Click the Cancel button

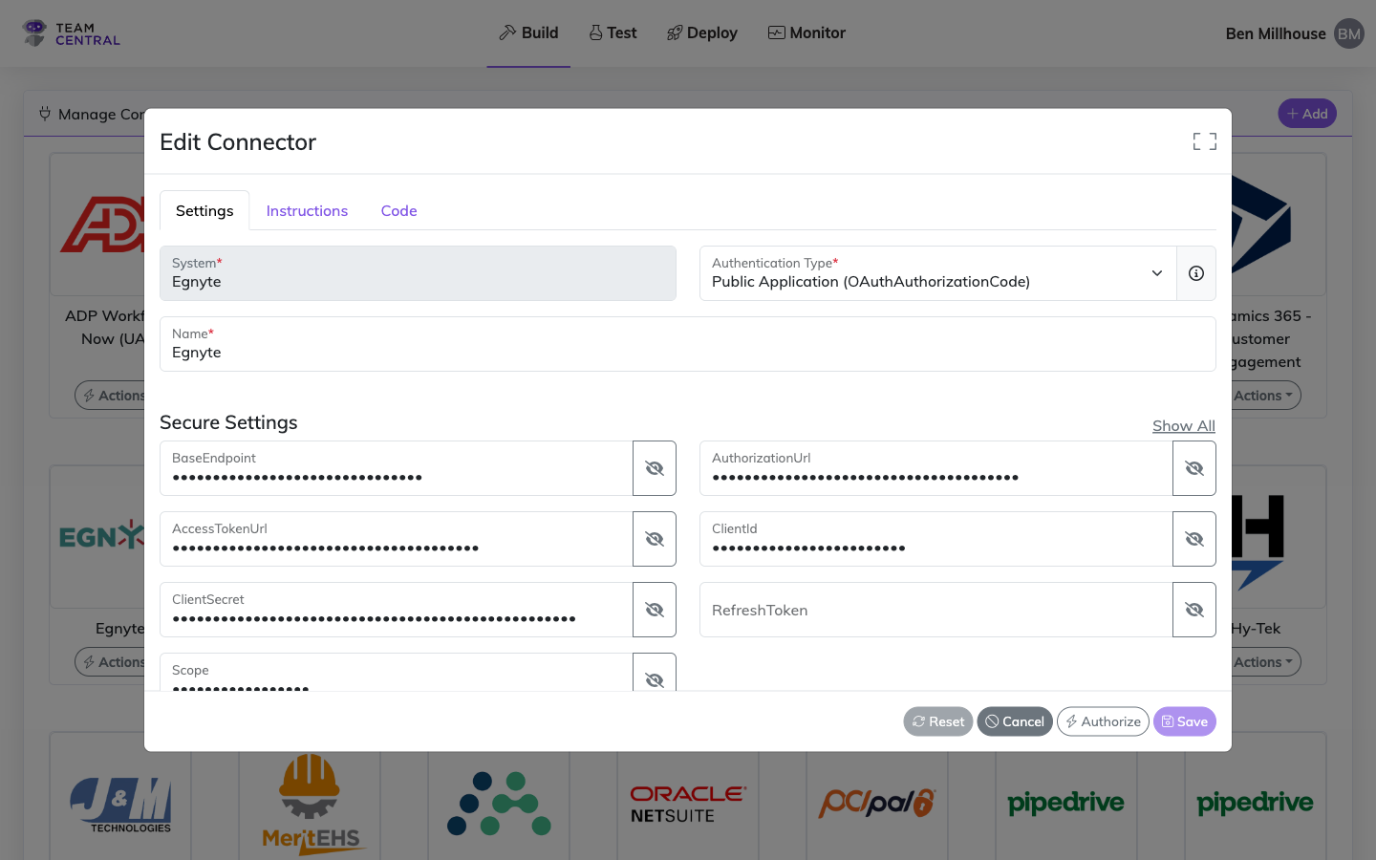point(1015,721)
